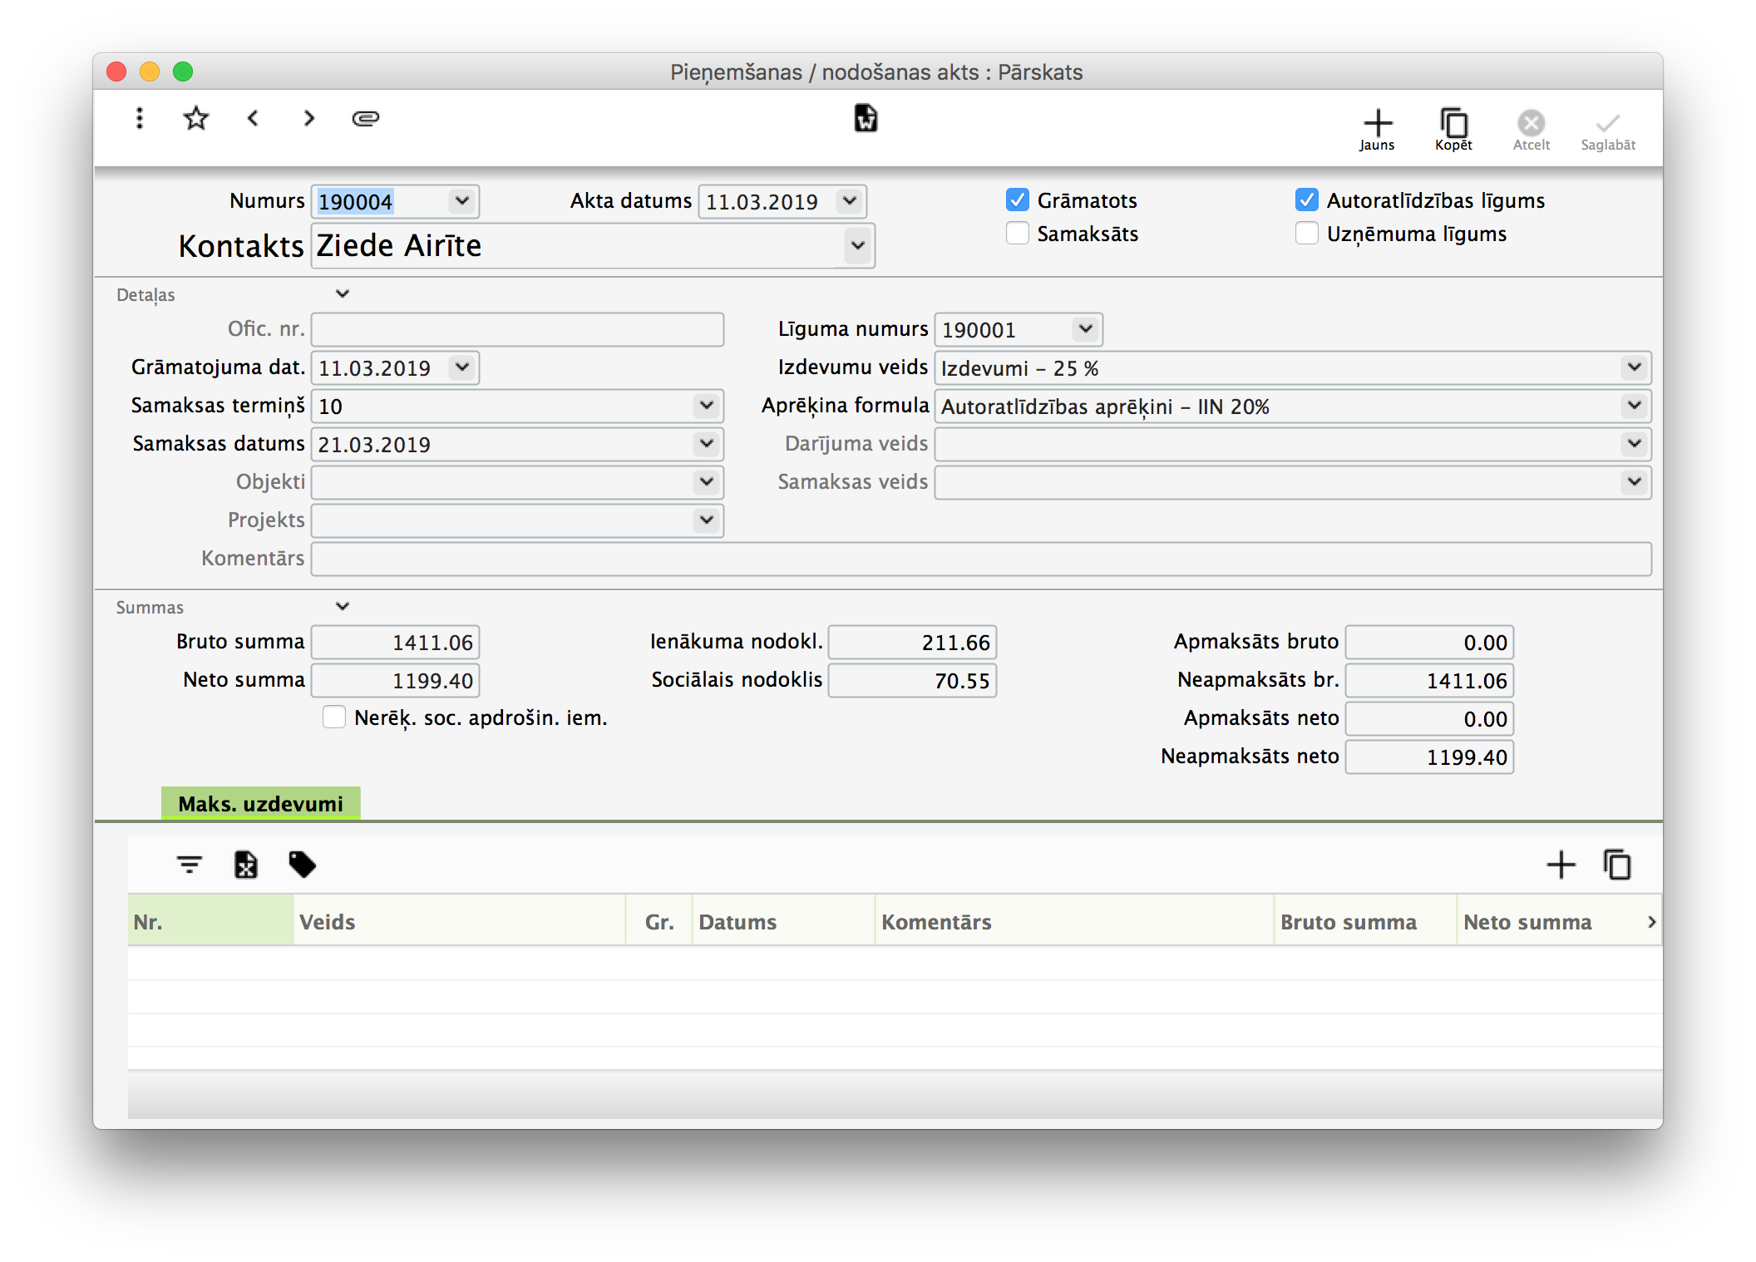Viewport: 1756px width, 1262px height.
Task: Sort by Komentārs column header
Action: tap(1074, 921)
